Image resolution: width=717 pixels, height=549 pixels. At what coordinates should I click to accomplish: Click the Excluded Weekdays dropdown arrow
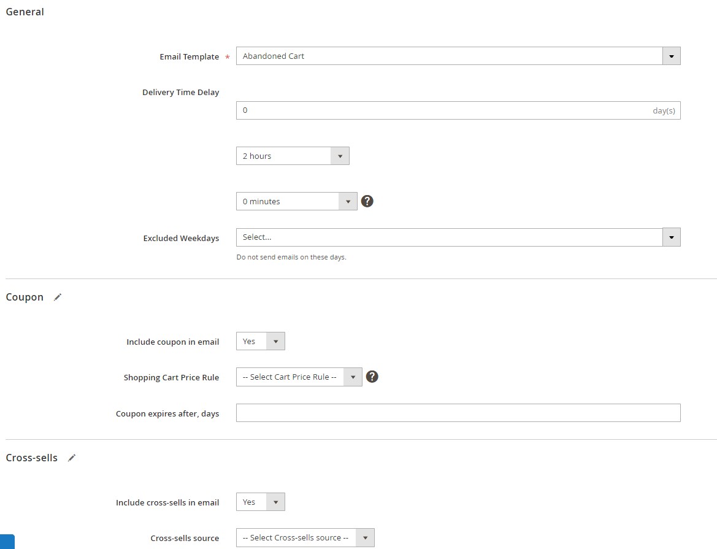click(x=671, y=237)
